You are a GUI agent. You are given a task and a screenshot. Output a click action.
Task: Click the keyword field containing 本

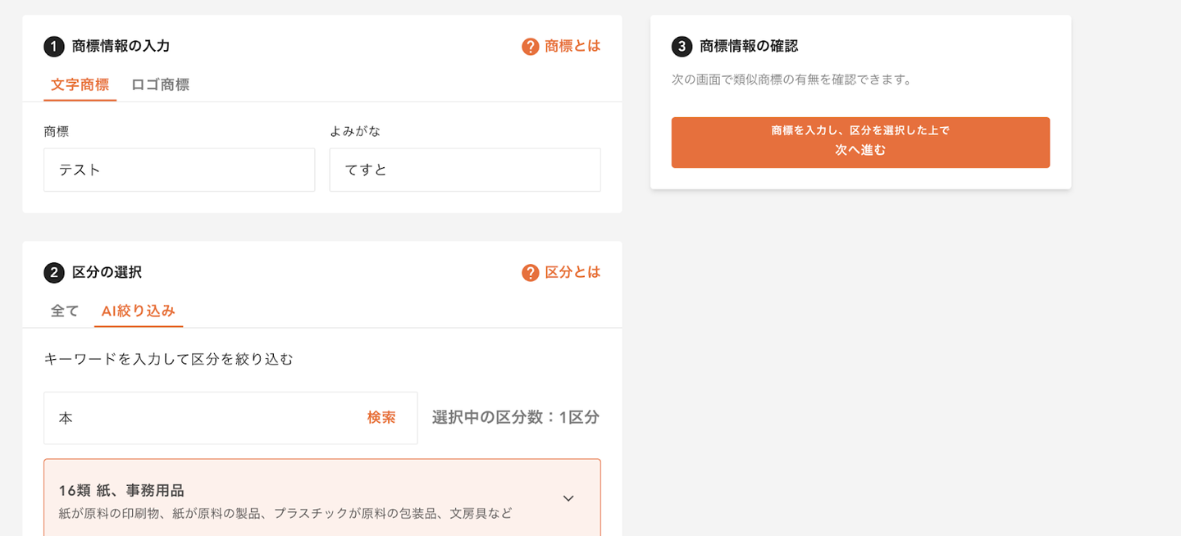[205, 418]
